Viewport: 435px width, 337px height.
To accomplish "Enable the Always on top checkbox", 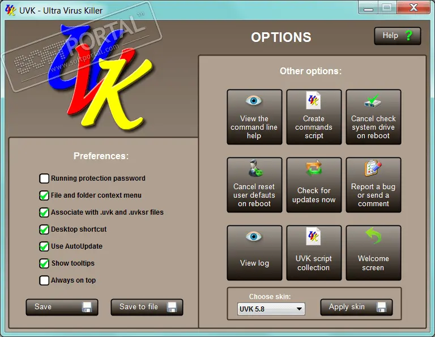I will [x=44, y=280].
